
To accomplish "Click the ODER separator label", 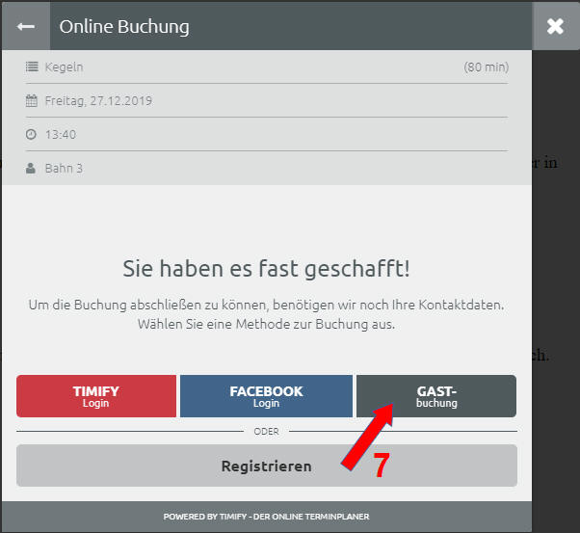I will (x=266, y=431).
